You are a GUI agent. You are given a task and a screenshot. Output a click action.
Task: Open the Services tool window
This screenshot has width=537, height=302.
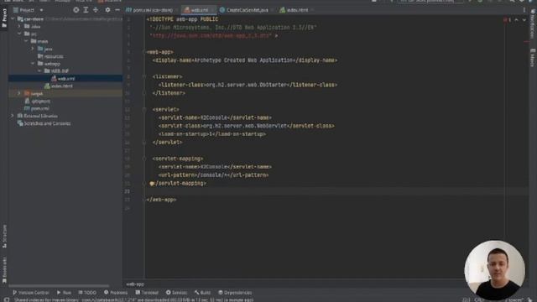pos(176,293)
